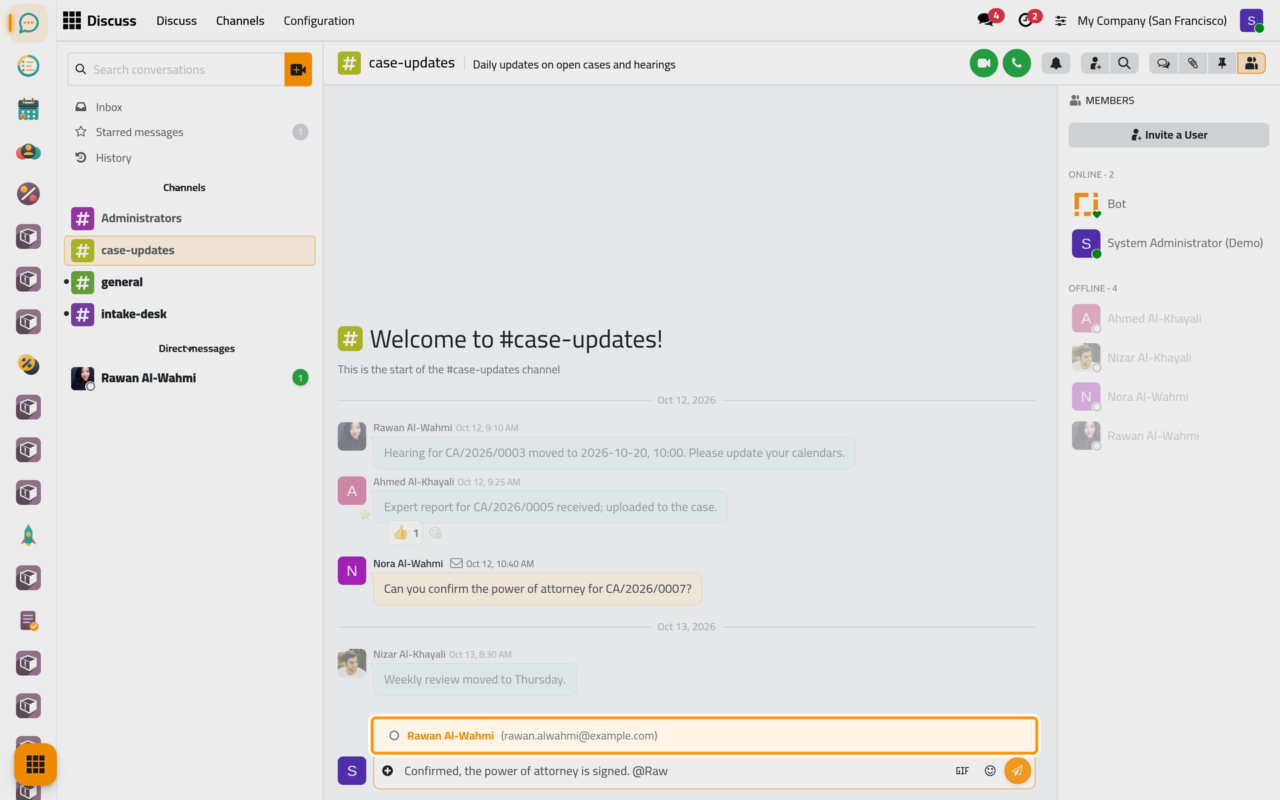Toggle the members list panel icon

click(1251, 63)
